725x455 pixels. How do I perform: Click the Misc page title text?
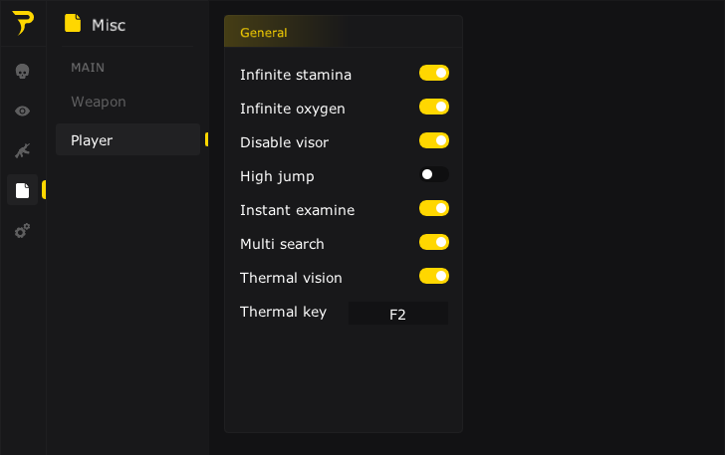click(109, 25)
